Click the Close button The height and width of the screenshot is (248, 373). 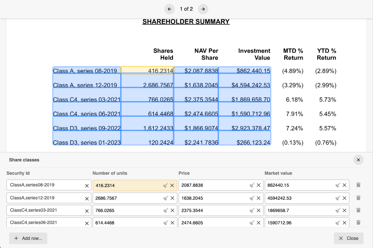click(x=348, y=238)
